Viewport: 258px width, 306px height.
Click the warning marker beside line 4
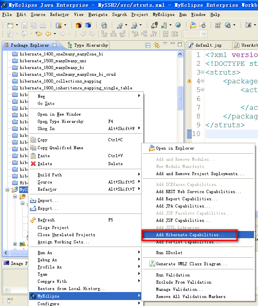tap(189, 81)
